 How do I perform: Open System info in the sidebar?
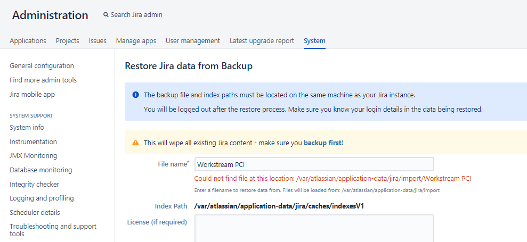point(27,128)
